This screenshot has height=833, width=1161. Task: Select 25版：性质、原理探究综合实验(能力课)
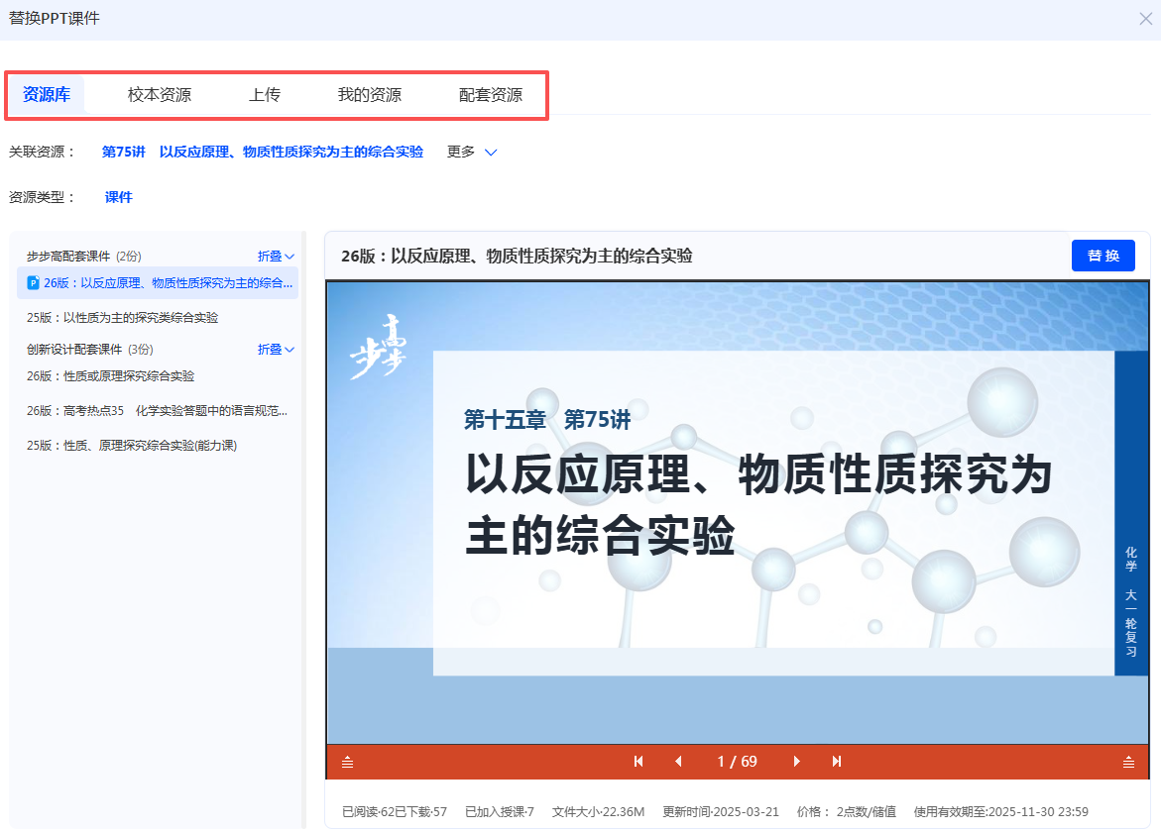coord(132,446)
